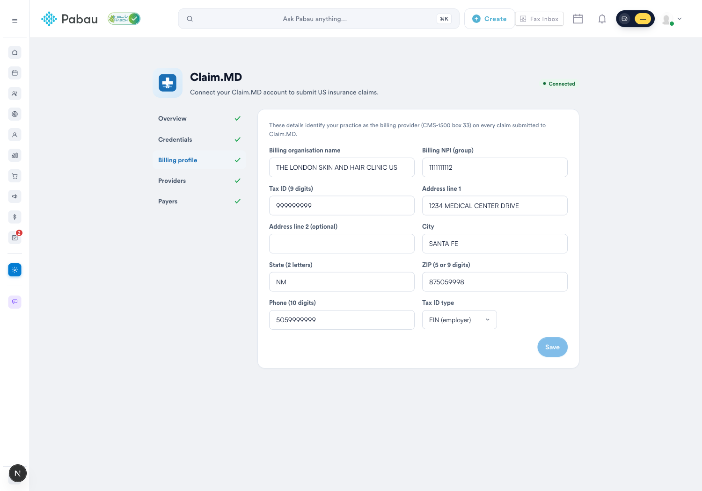Screen dimensions: 702x491
Task: Click the Claim.MD heading
Action: coord(216,77)
